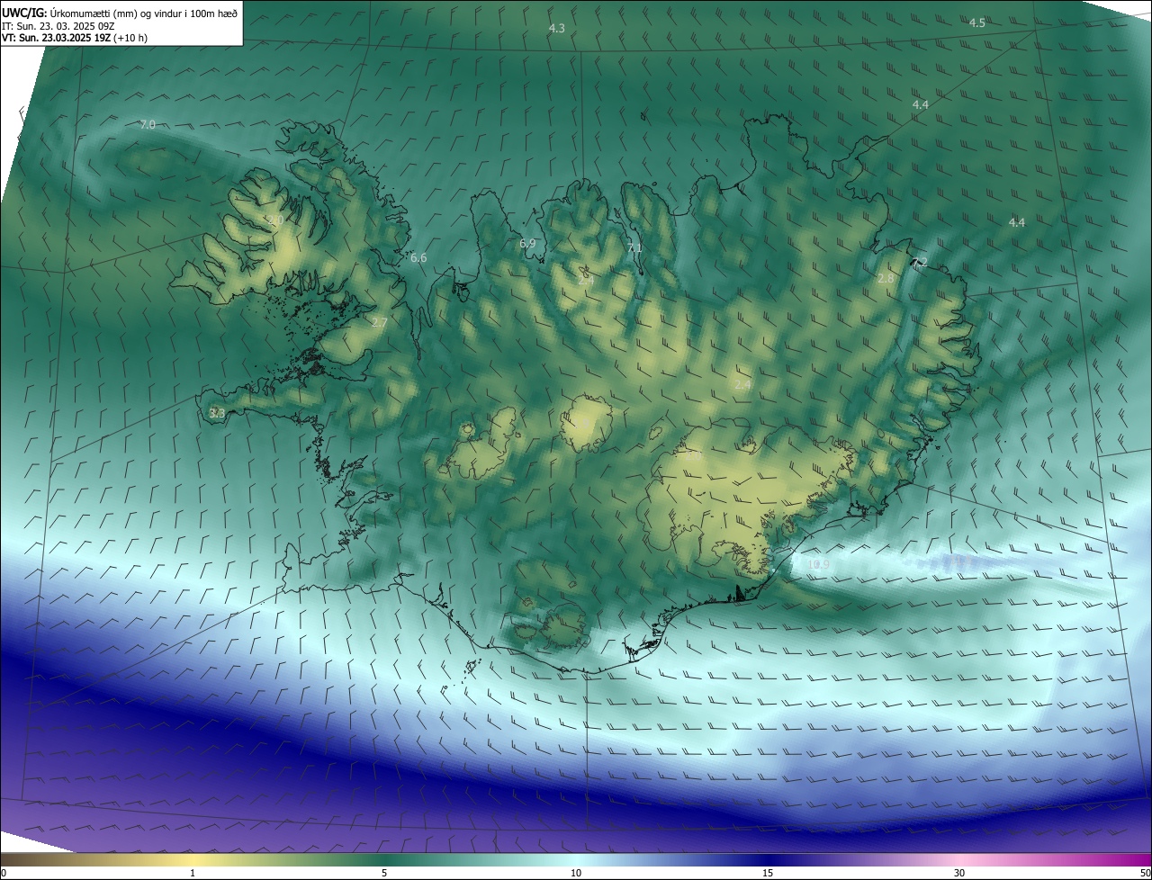The height and width of the screenshot is (880, 1152).
Task: Click the 2.7 map value
Action: pos(379,322)
